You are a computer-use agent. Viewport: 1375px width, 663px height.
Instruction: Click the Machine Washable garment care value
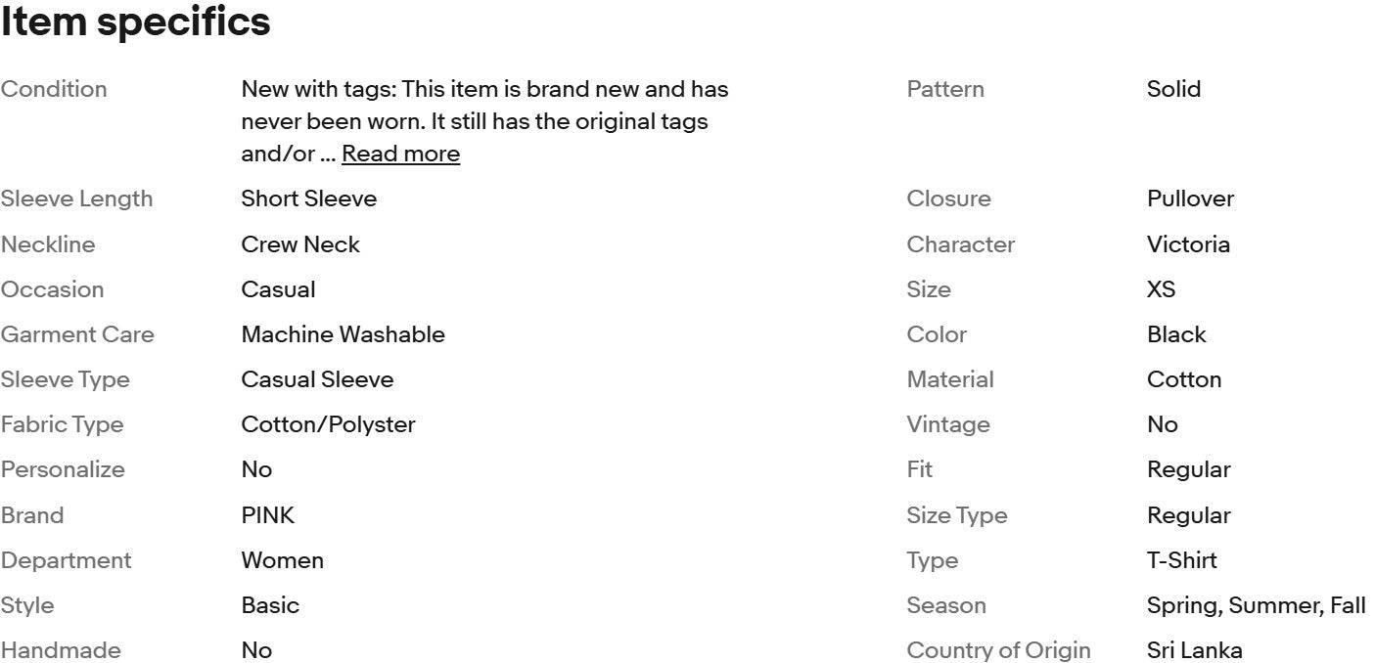click(343, 334)
